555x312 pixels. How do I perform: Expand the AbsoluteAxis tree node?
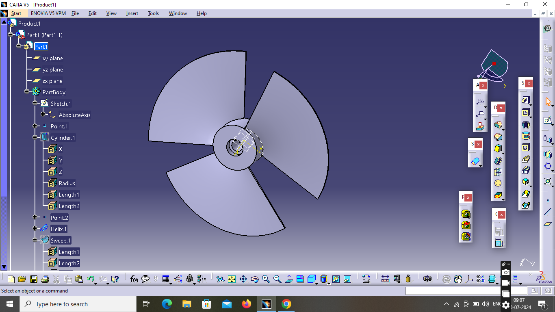coord(43,115)
